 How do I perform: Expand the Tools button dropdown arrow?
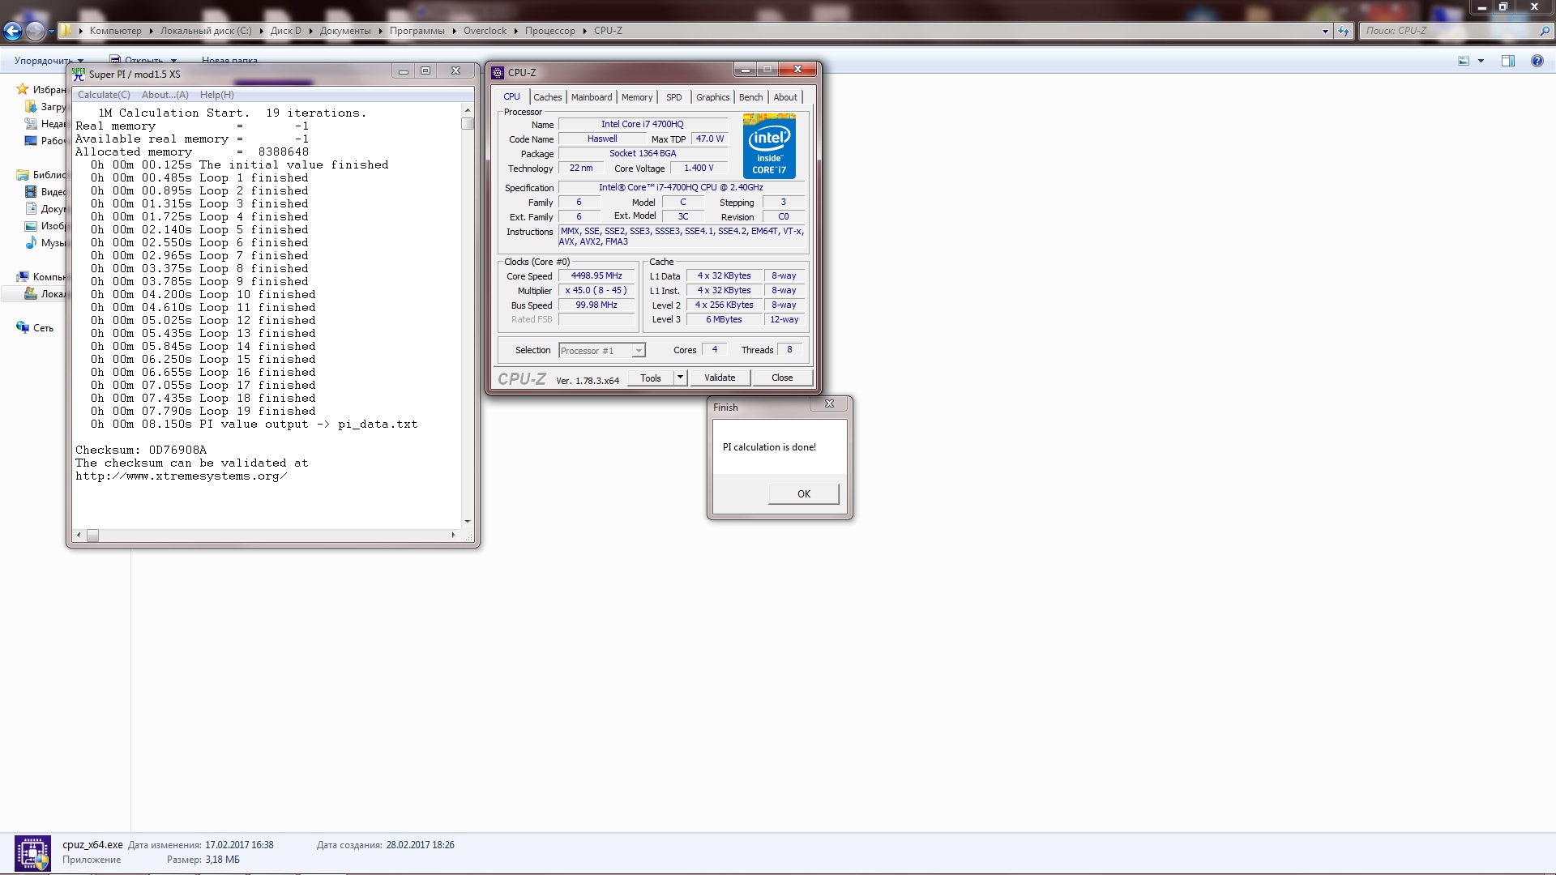click(x=680, y=378)
